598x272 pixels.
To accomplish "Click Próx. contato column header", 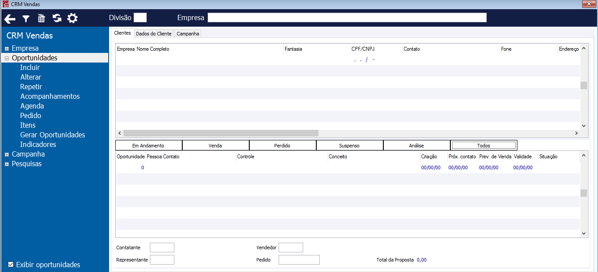I will click(463, 157).
